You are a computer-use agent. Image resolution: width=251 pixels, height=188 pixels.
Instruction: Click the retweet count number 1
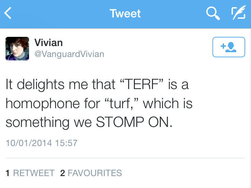click(x=8, y=173)
